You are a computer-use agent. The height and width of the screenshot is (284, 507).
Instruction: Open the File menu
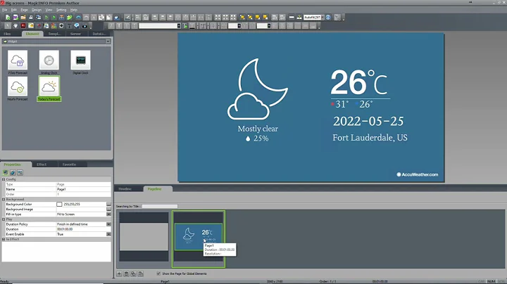(x=4, y=10)
